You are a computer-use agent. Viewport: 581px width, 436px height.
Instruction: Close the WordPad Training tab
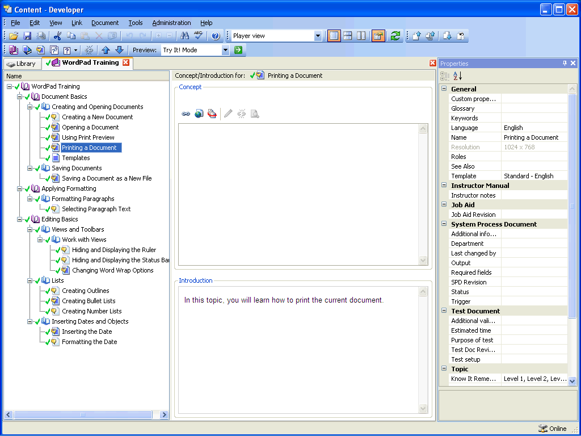[126, 62]
